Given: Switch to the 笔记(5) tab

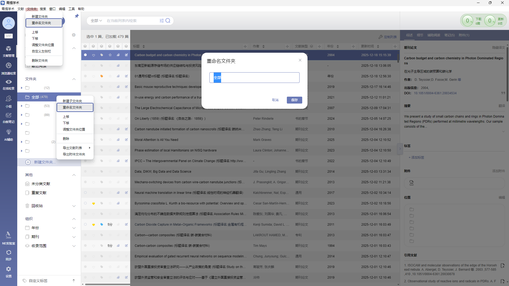Looking at the screenshot, I should (449, 35).
